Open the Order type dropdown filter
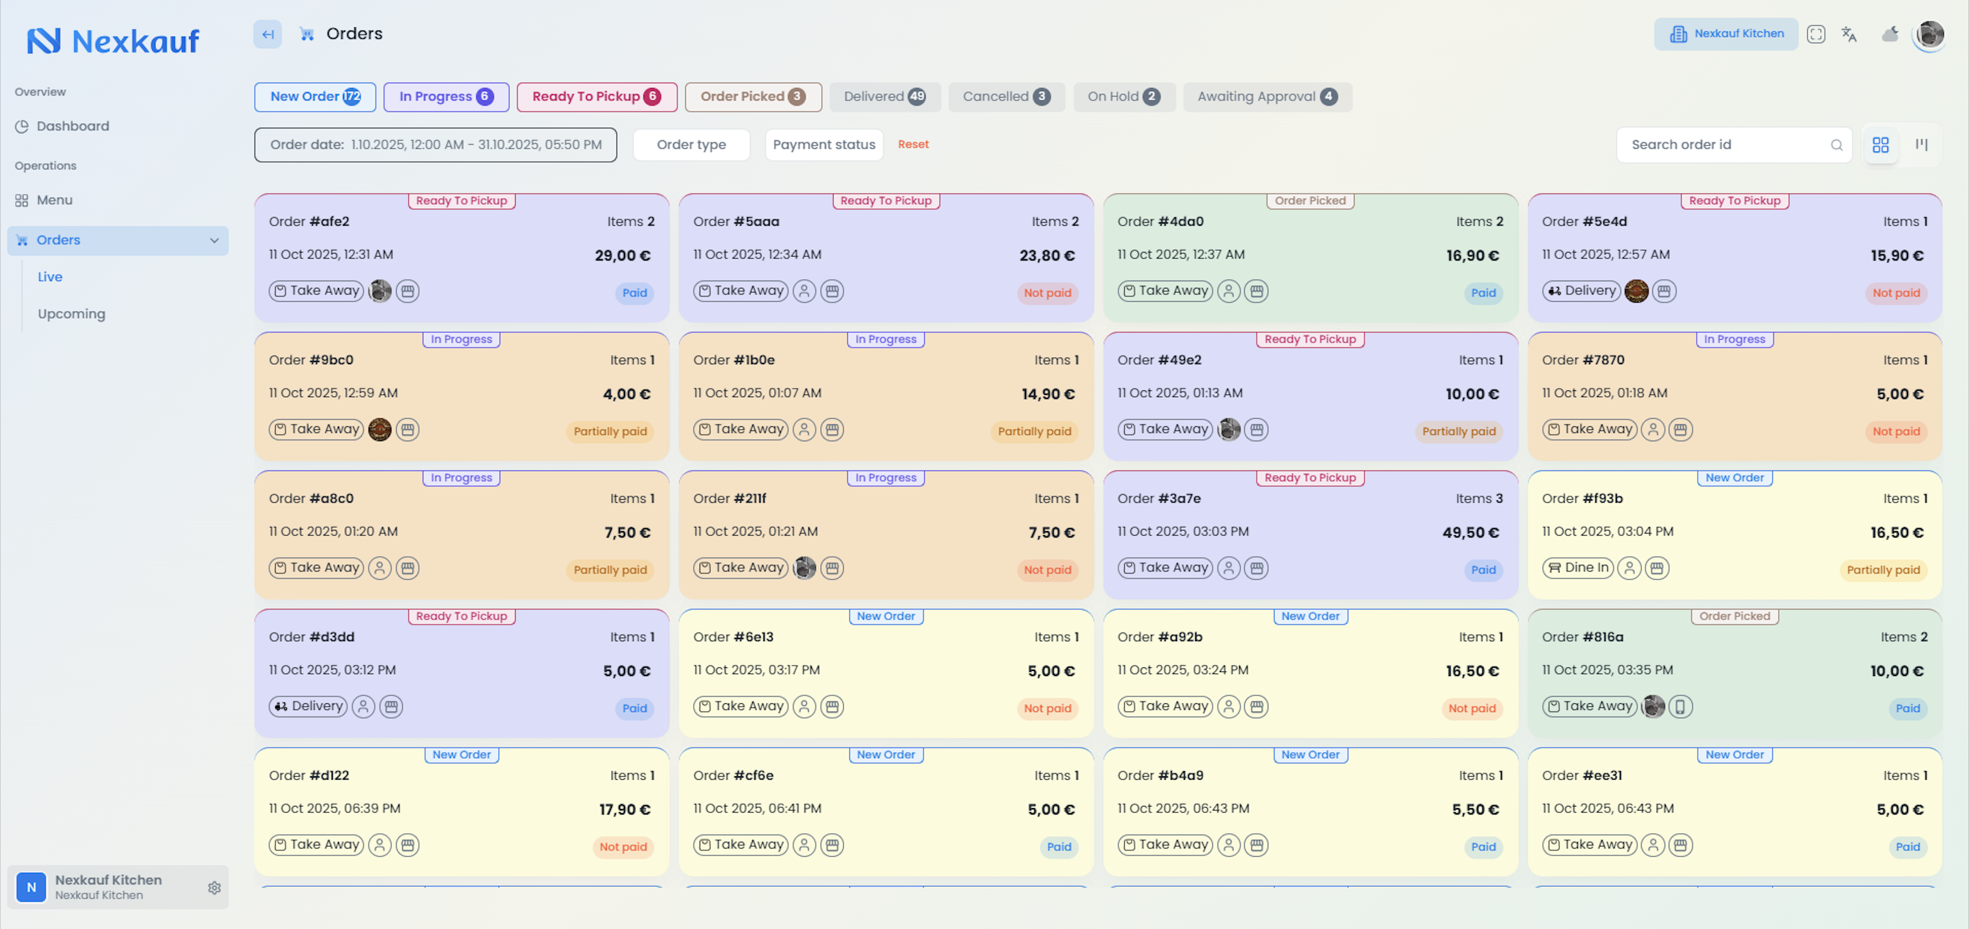 point(691,145)
